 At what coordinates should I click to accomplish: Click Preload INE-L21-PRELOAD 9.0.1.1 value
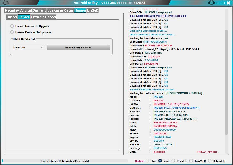175,119
